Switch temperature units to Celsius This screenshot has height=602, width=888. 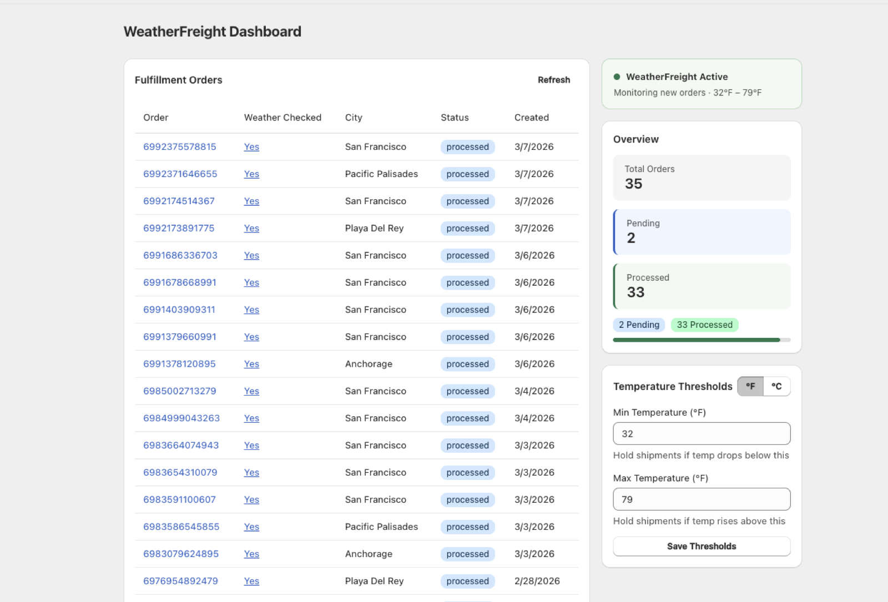(x=778, y=386)
